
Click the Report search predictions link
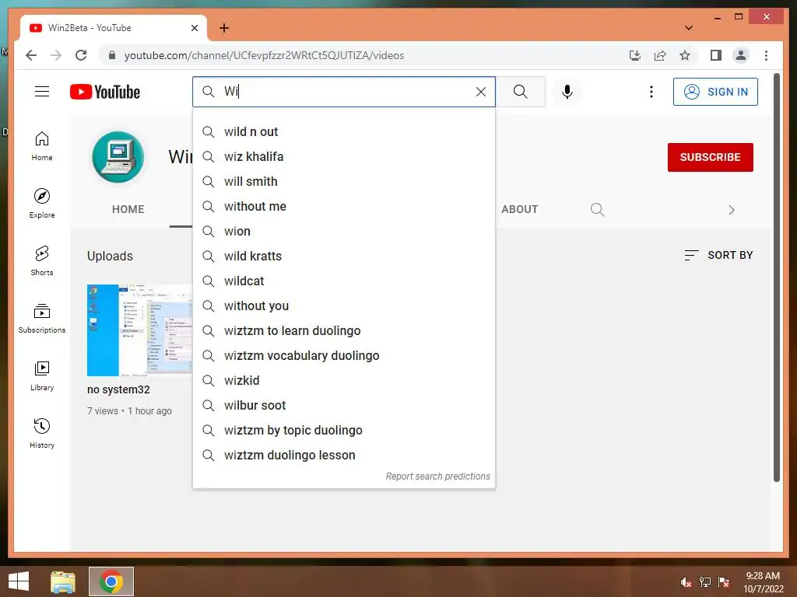tap(437, 477)
